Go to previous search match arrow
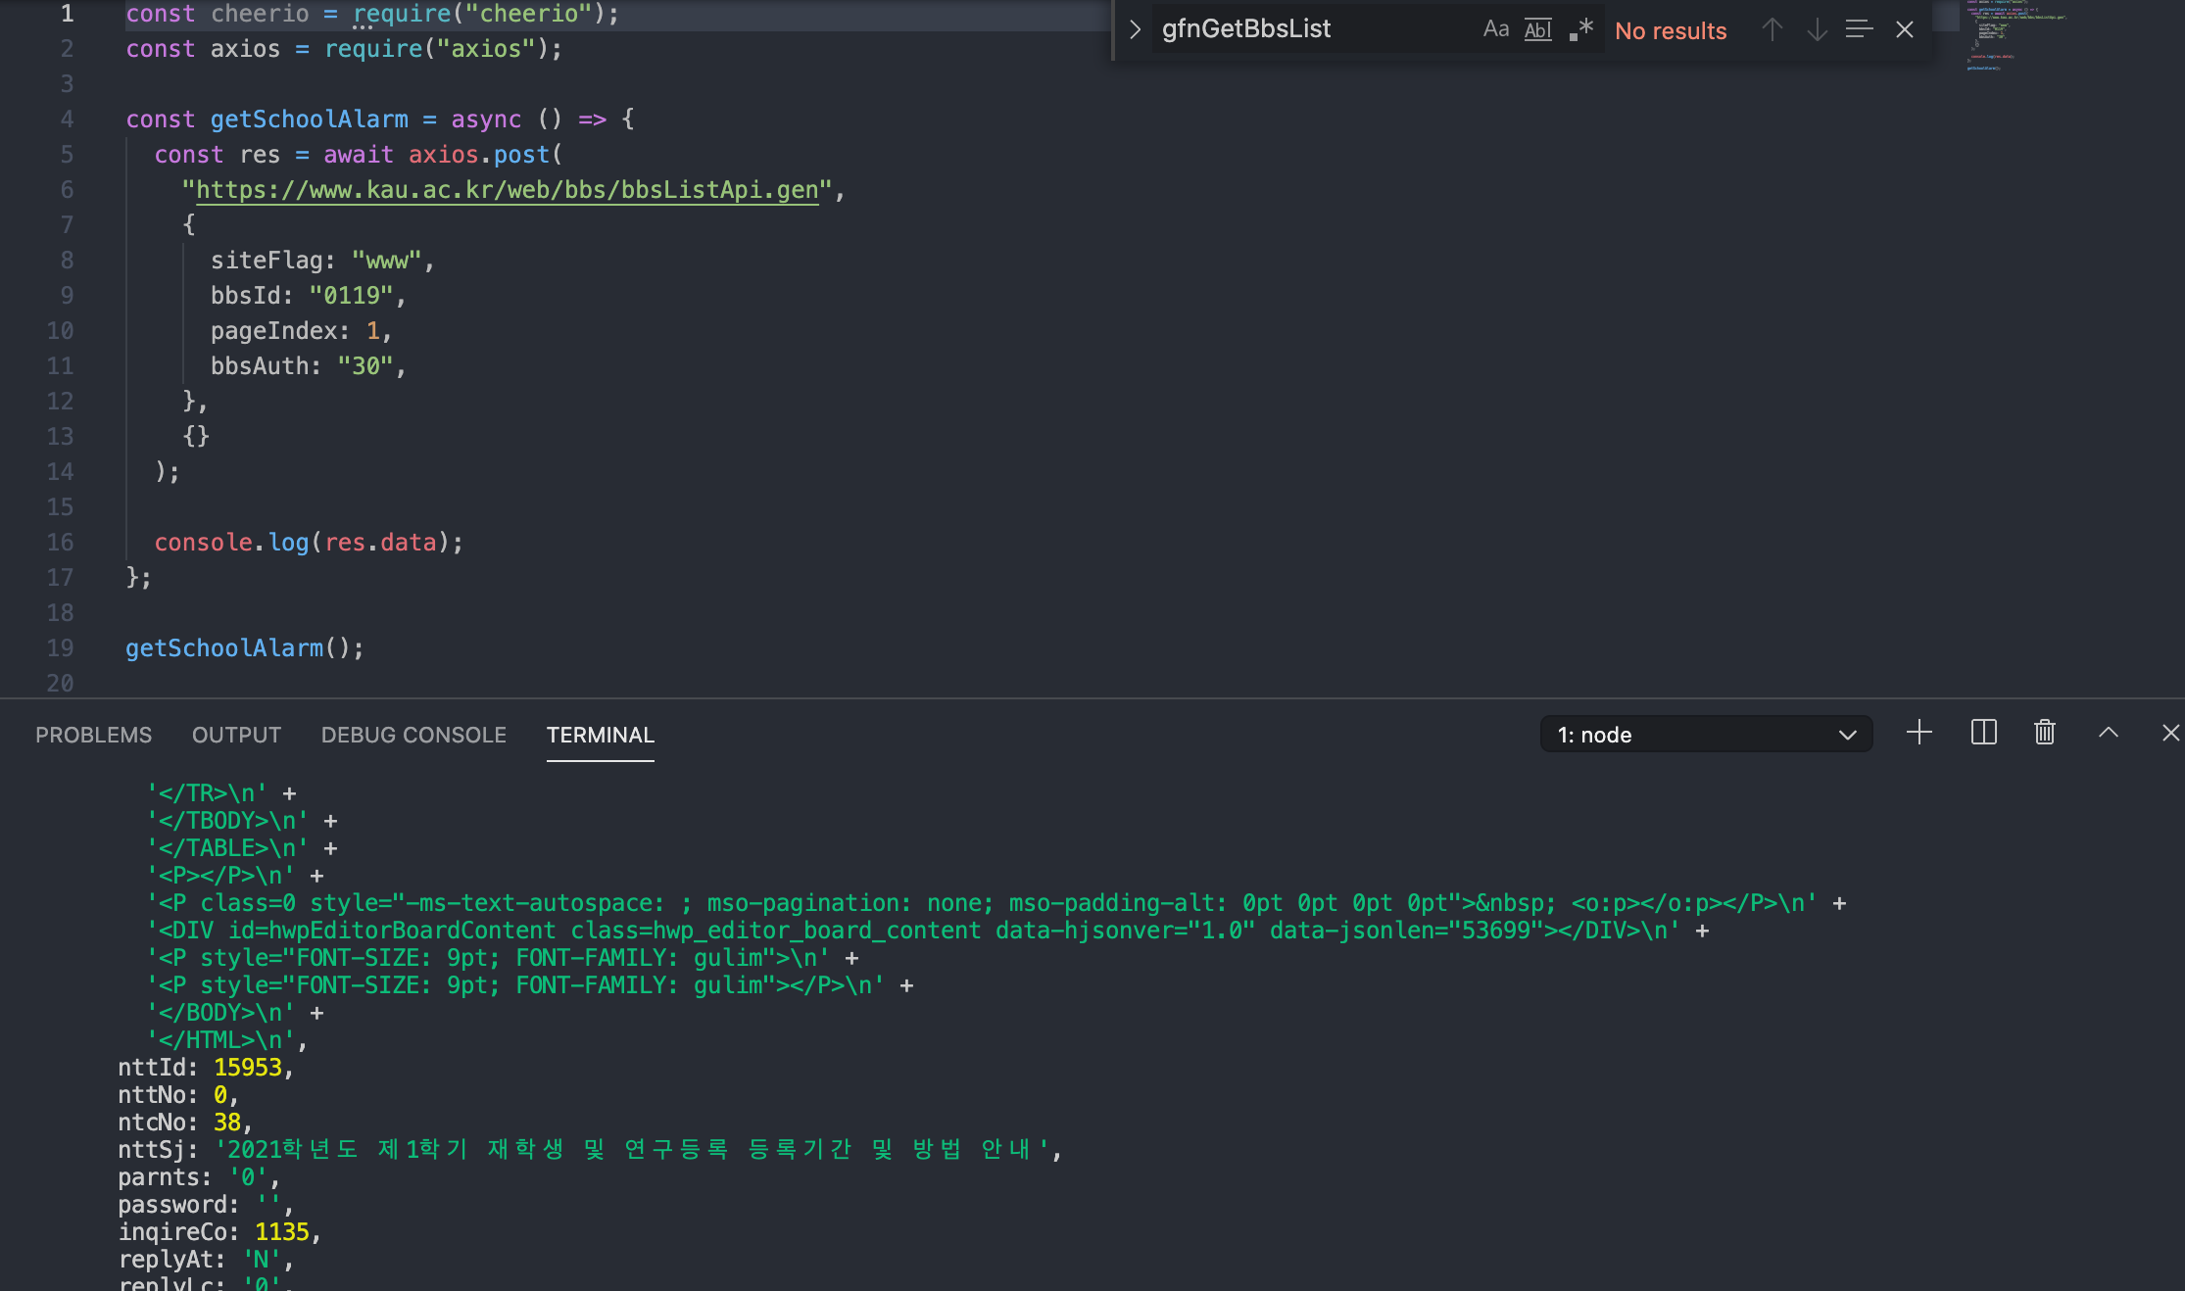The image size is (2185, 1291). (1772, 29)
